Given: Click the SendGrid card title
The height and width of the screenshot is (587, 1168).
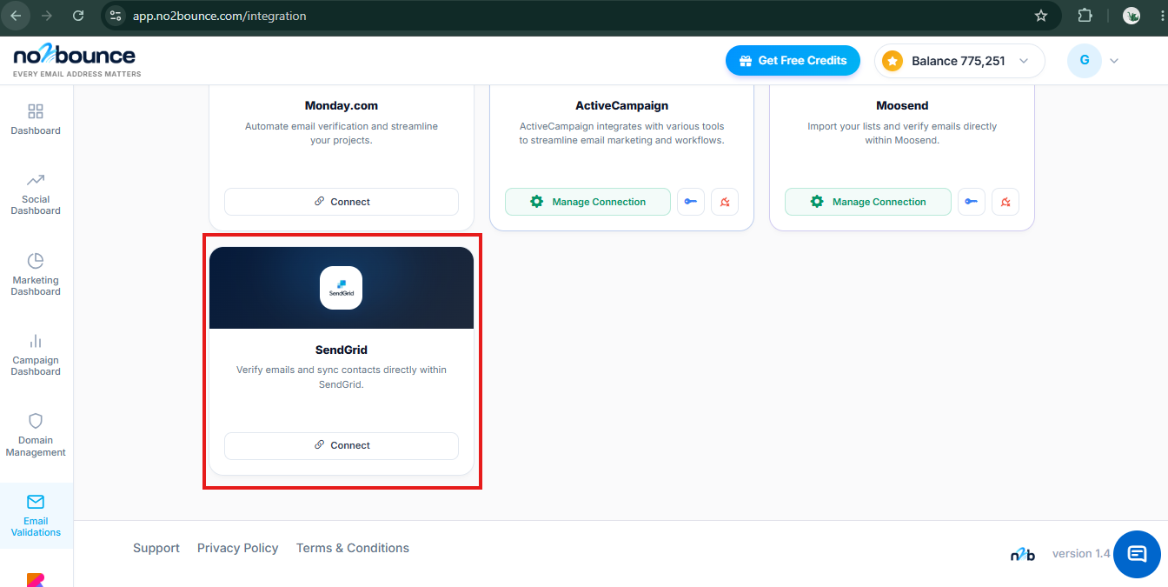Looking at the screenshot, I should pyautogui.click(x=342, y=350).
